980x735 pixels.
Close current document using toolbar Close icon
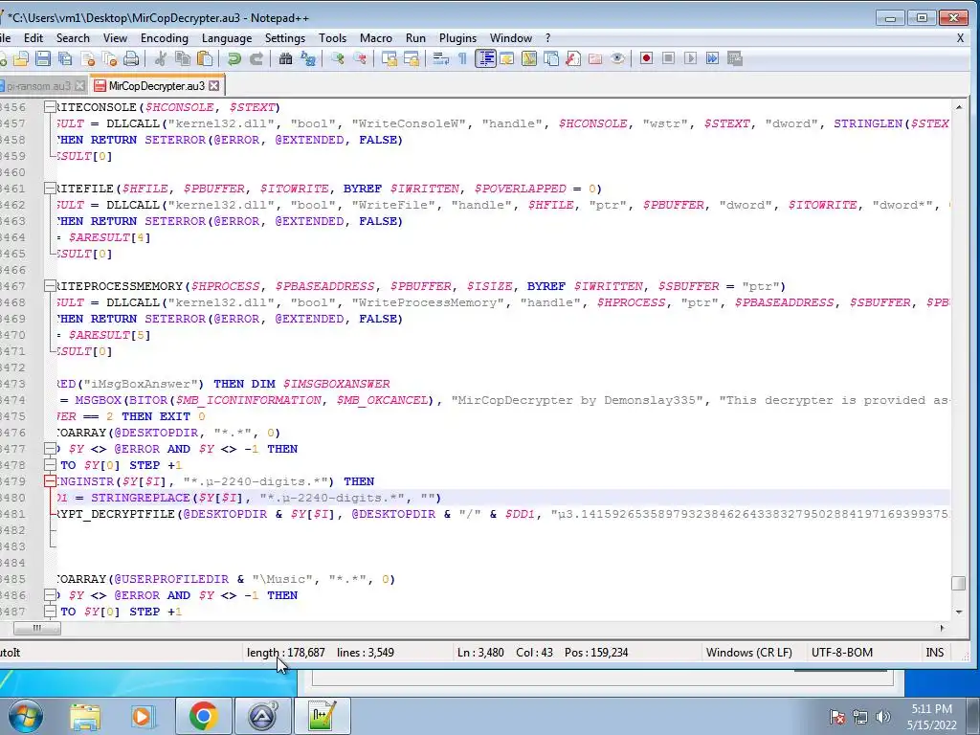pyautogui.click(x=88, y=58)
